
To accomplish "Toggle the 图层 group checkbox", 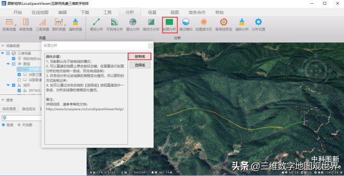I will 13,64.
